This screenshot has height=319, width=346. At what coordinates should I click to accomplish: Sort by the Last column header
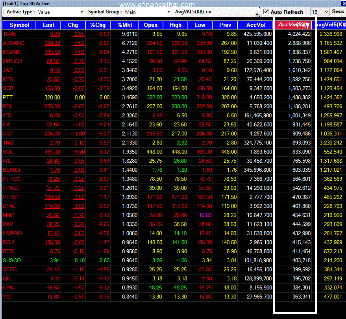[48, 25]
